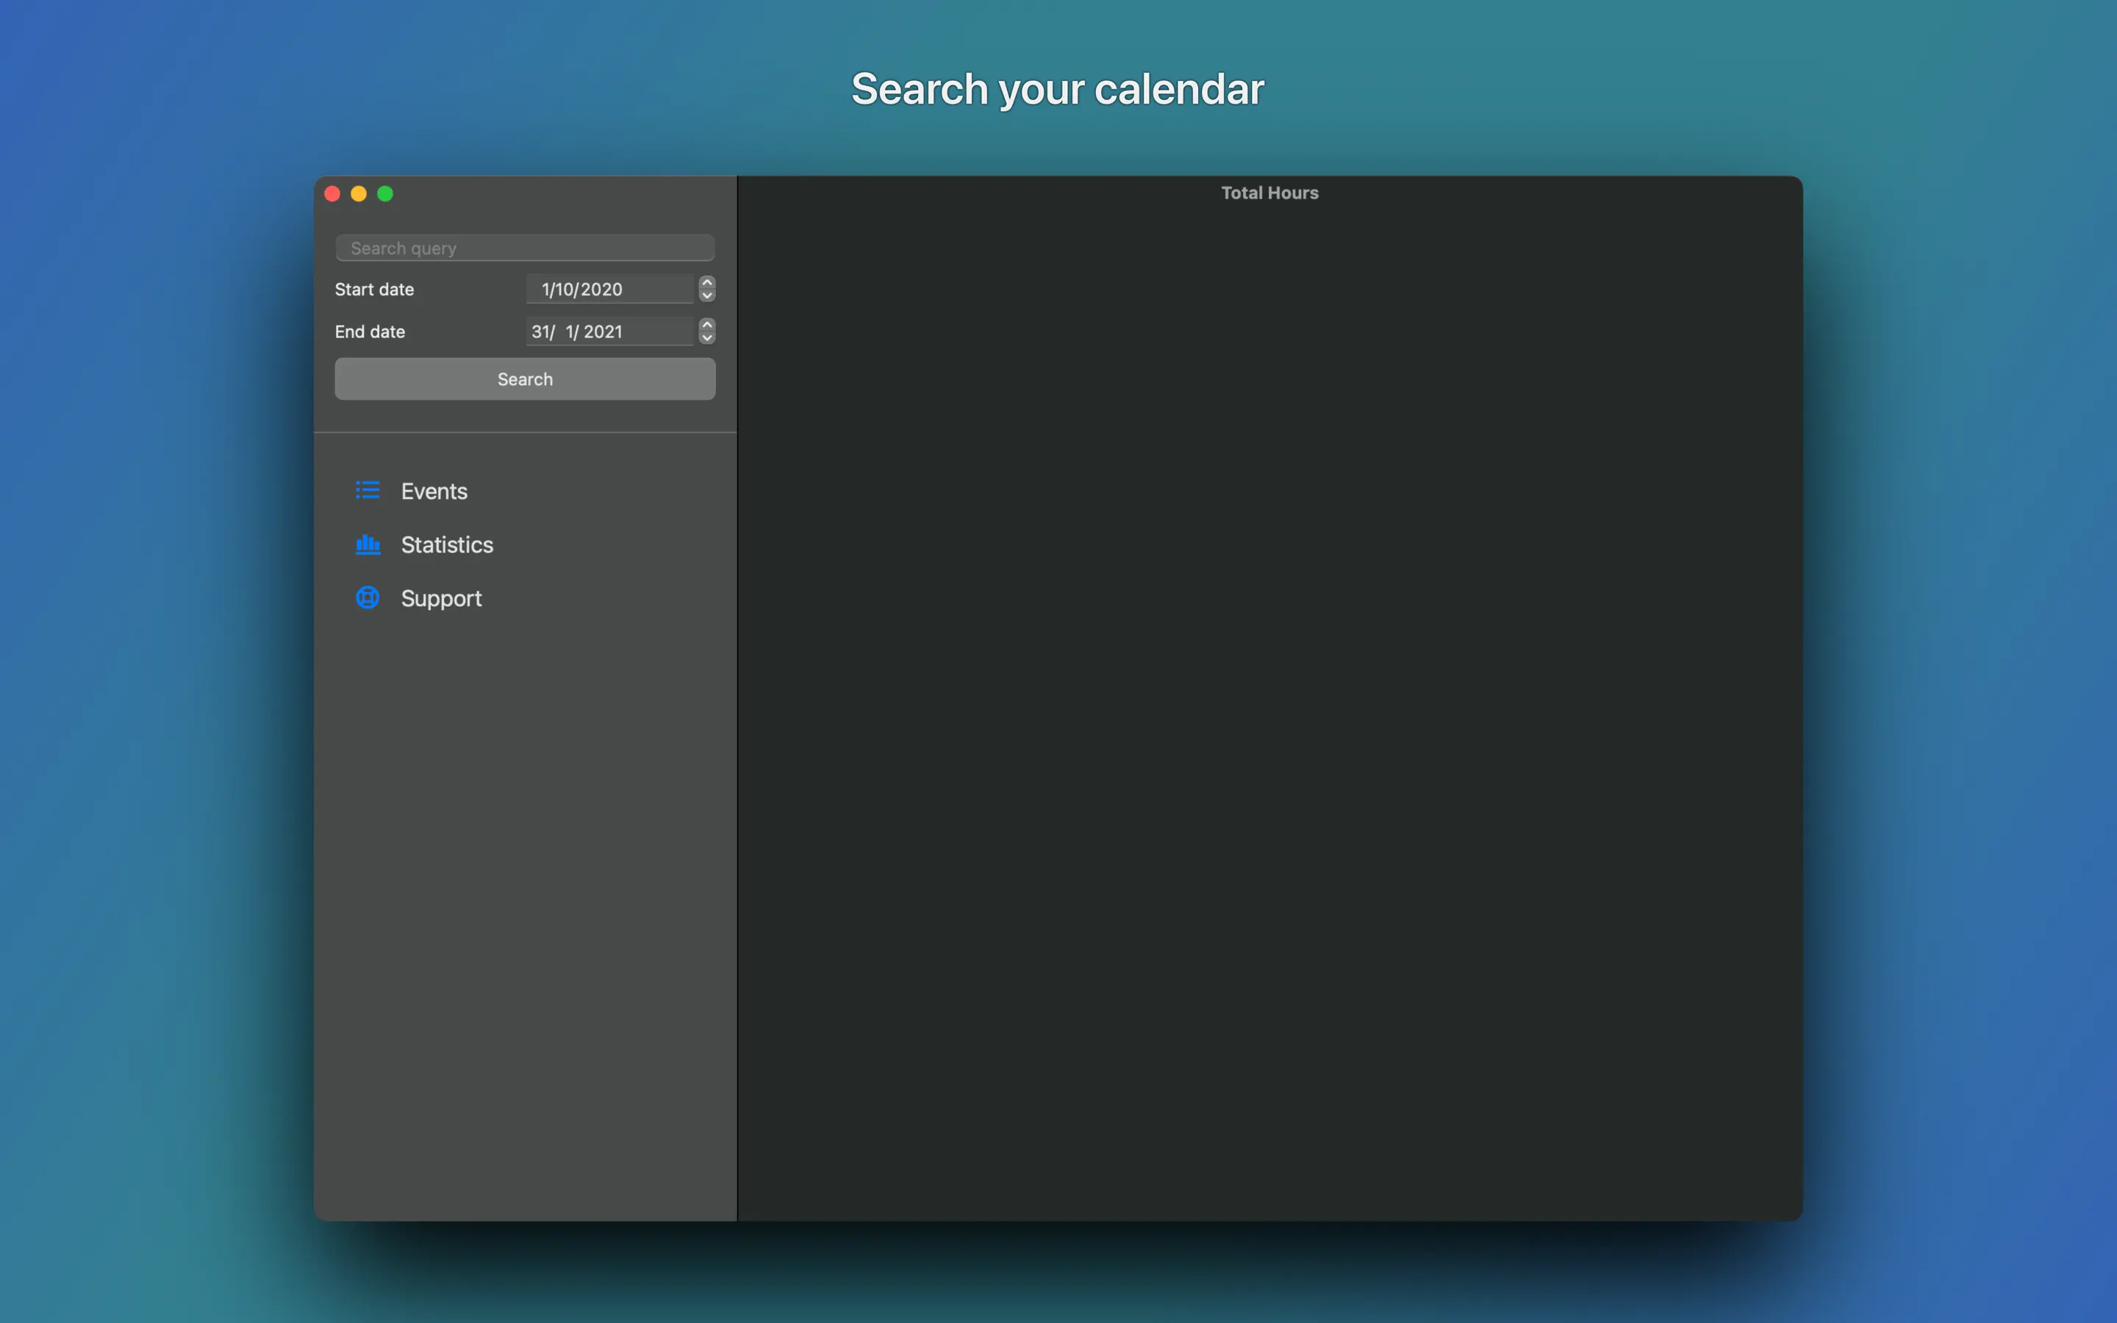Screen dimensions: 2117x1323
Task: Select the year 2021 in End date
Action: coord(603,331)
